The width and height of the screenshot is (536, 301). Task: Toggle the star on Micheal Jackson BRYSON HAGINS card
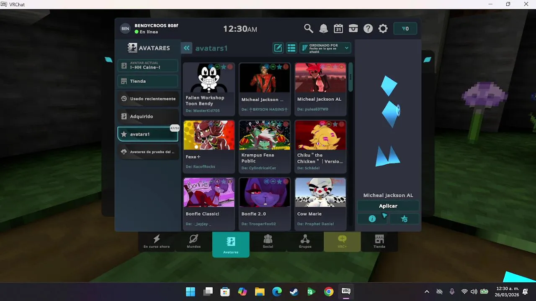279,67
